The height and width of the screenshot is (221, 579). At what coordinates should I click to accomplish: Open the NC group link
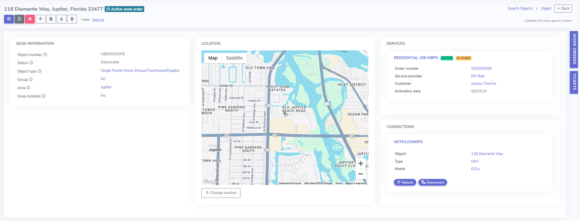(103, 79)
